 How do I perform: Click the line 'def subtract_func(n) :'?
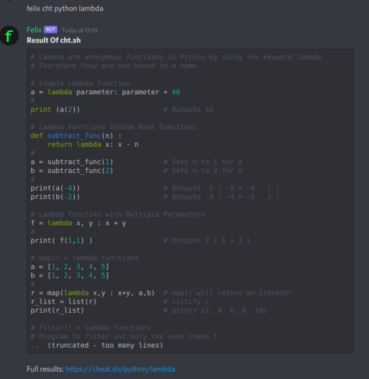coord(76,135)
